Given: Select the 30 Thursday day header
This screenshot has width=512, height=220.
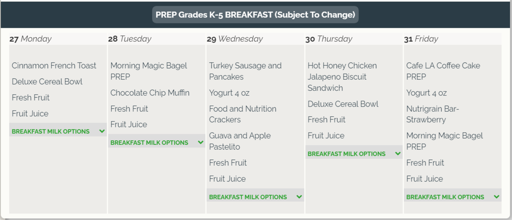Looking at the screenshot, I should click(329, 39).
